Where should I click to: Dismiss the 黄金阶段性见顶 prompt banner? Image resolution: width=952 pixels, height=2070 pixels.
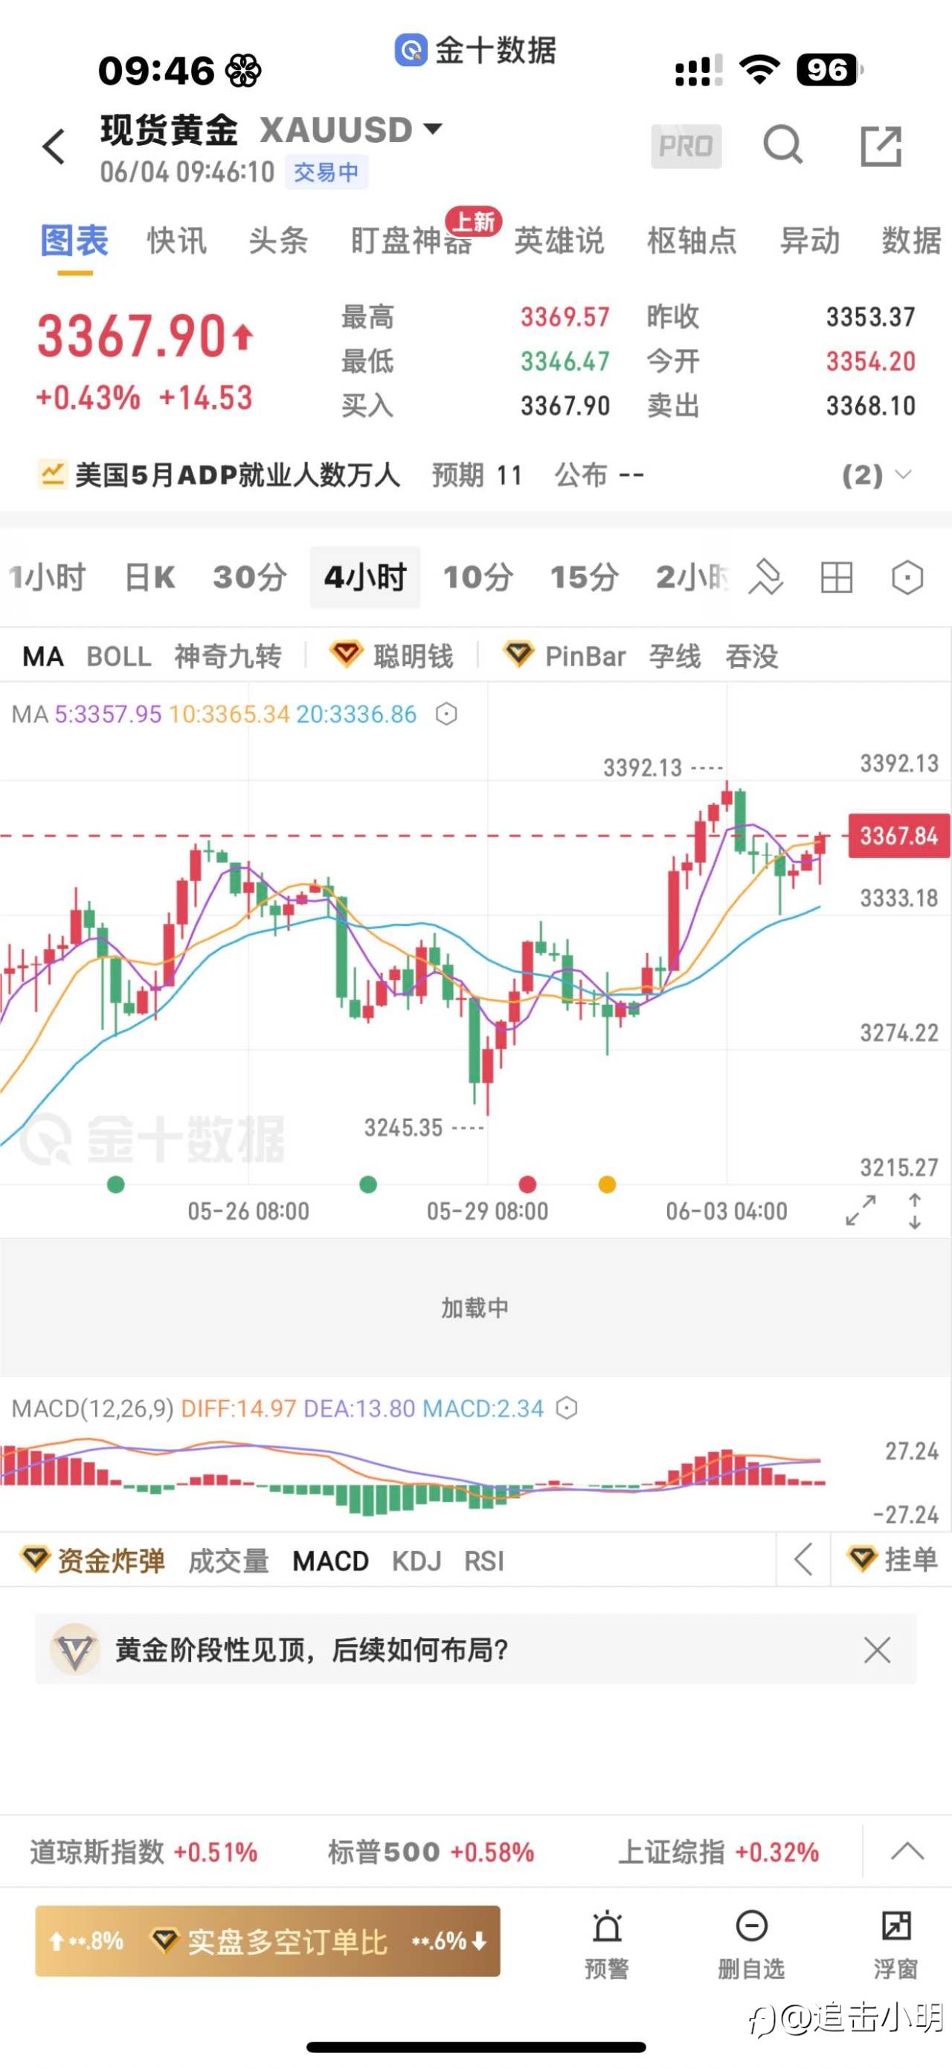(877, 1649)
